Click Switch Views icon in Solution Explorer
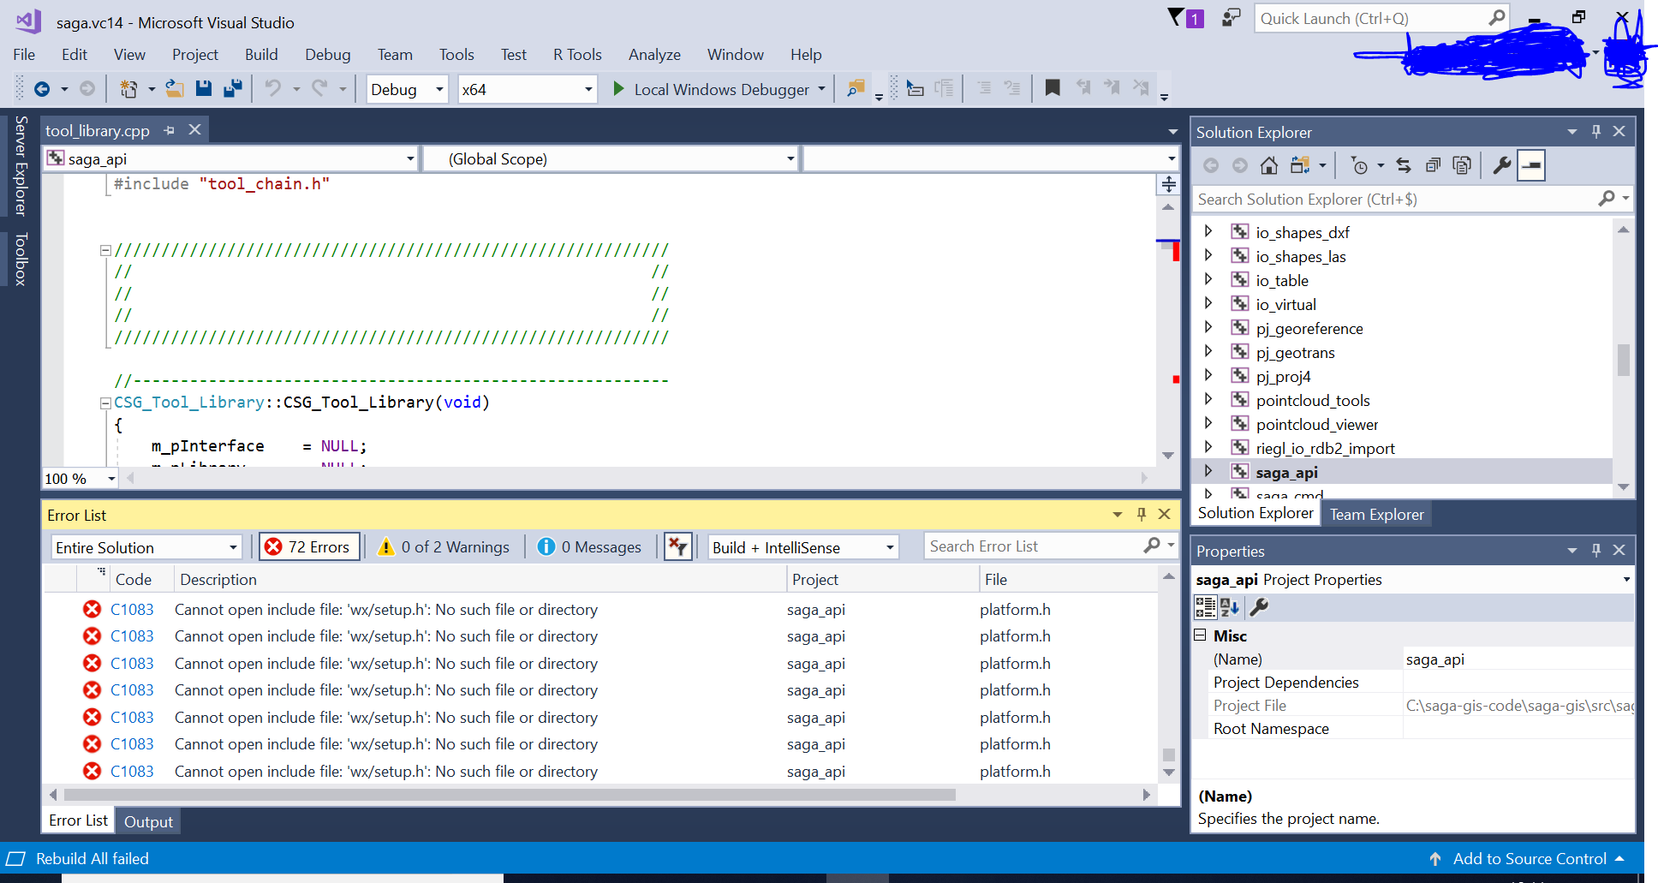 click(x=1300, y=165)
